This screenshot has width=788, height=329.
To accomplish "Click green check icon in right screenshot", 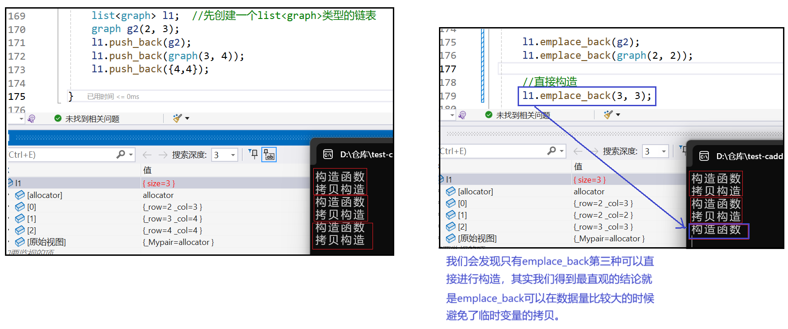I will point(489,115).
